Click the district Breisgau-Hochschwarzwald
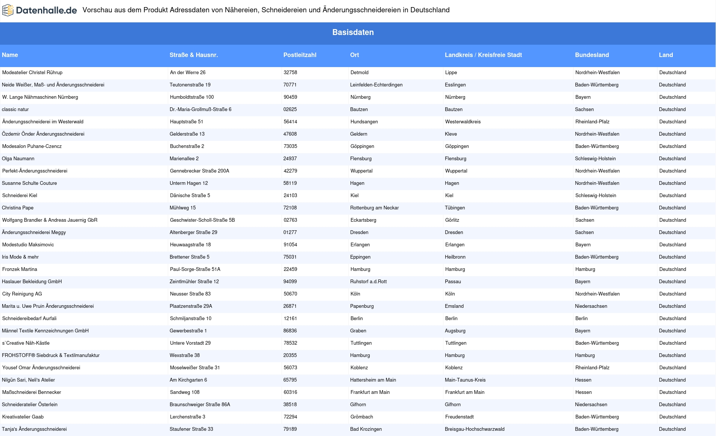Screen dimensions: 716x436 pyautogui.click(x=475, y=429)
